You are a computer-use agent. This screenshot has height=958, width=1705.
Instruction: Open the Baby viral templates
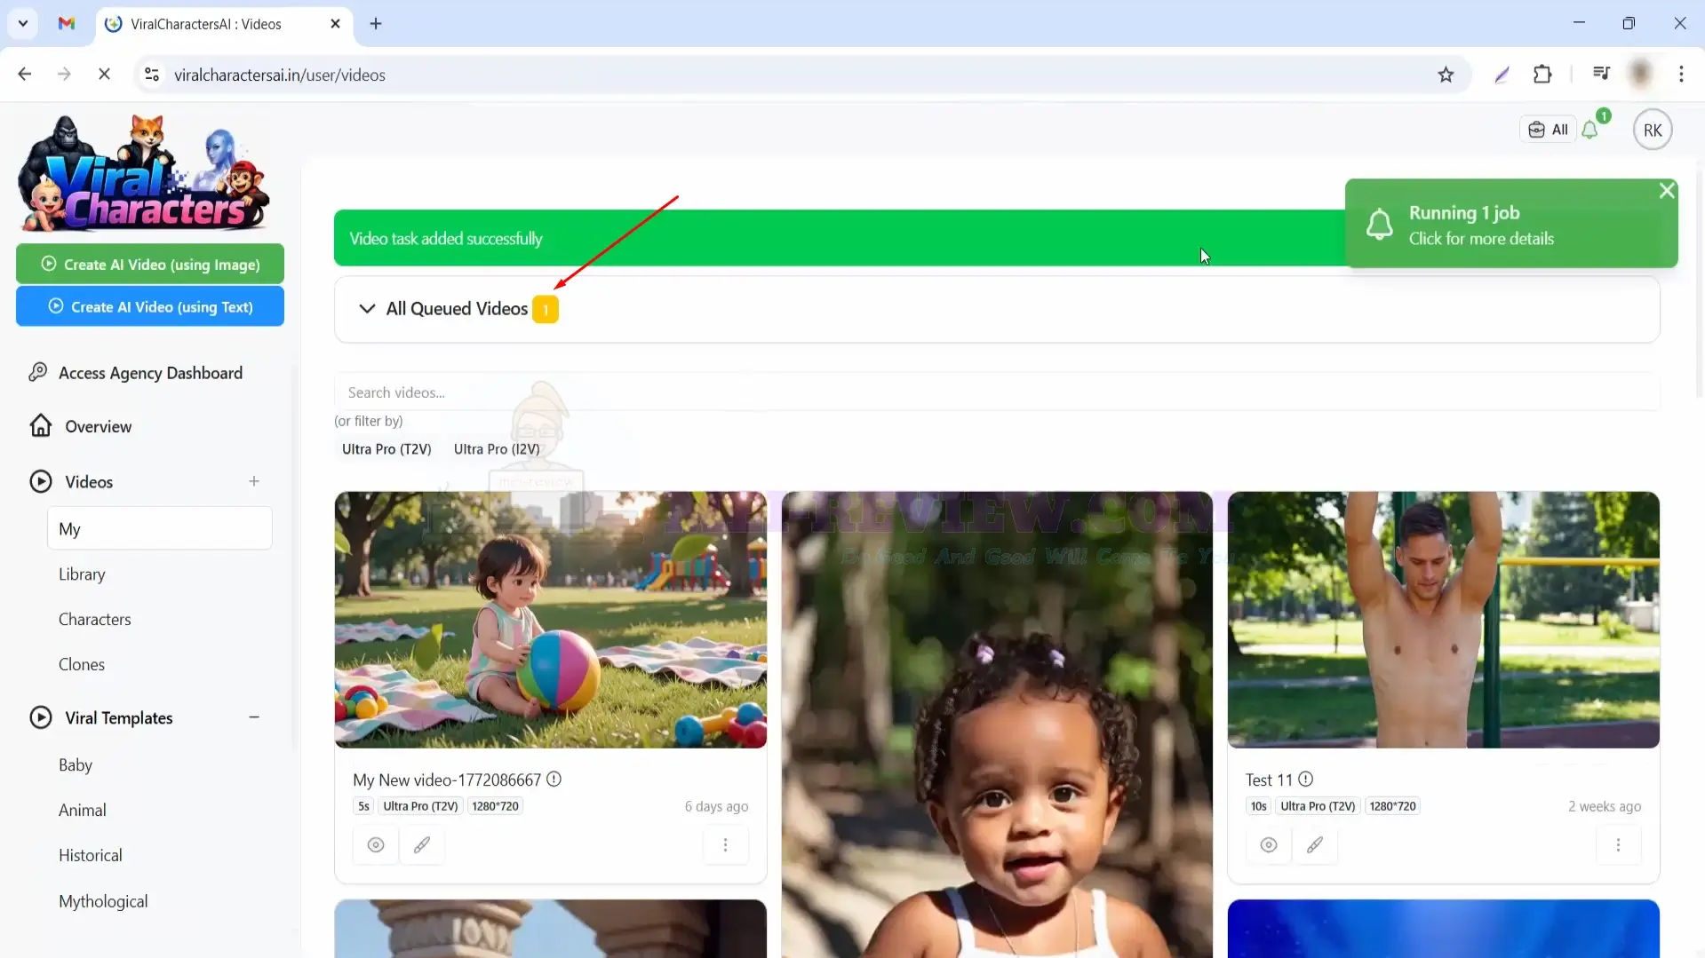pyautogui.click(x=76, y=764)
